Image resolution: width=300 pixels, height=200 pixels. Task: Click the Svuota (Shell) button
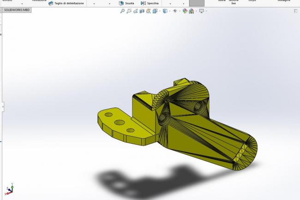(126, 3)
